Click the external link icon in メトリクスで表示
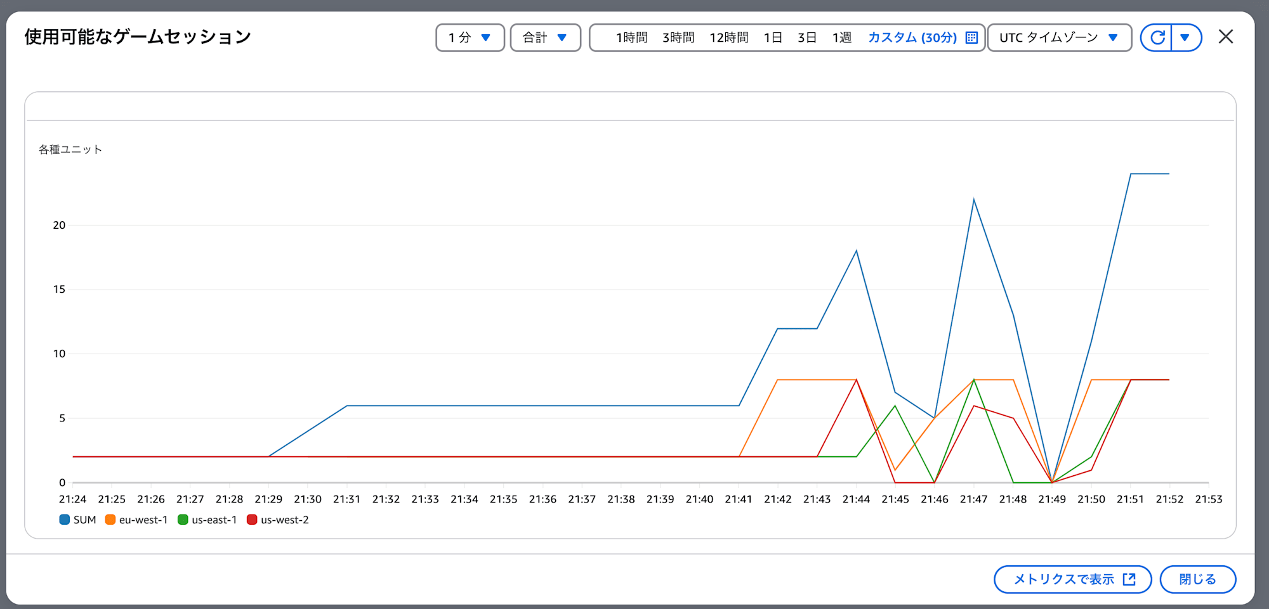Viewport: 1269px width, 609px height. pyautogui.click(x=1129, y=579)
